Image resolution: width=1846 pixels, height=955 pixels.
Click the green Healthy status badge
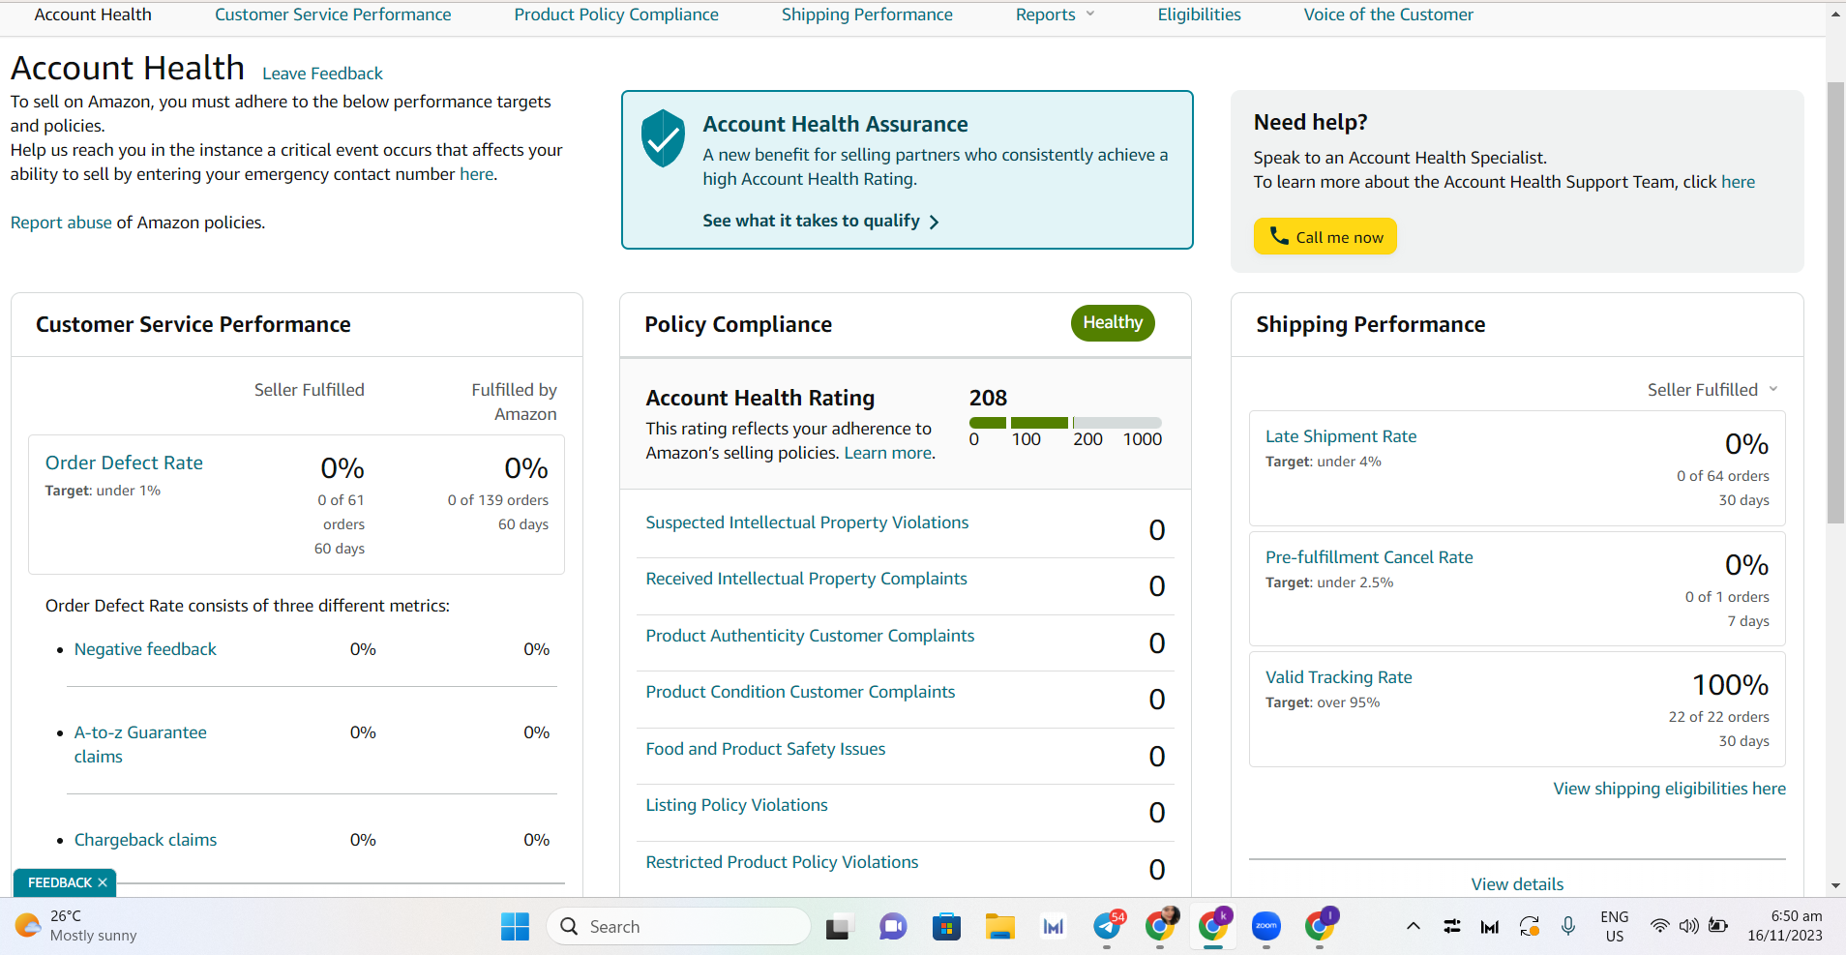click(x=1113, y=323)
